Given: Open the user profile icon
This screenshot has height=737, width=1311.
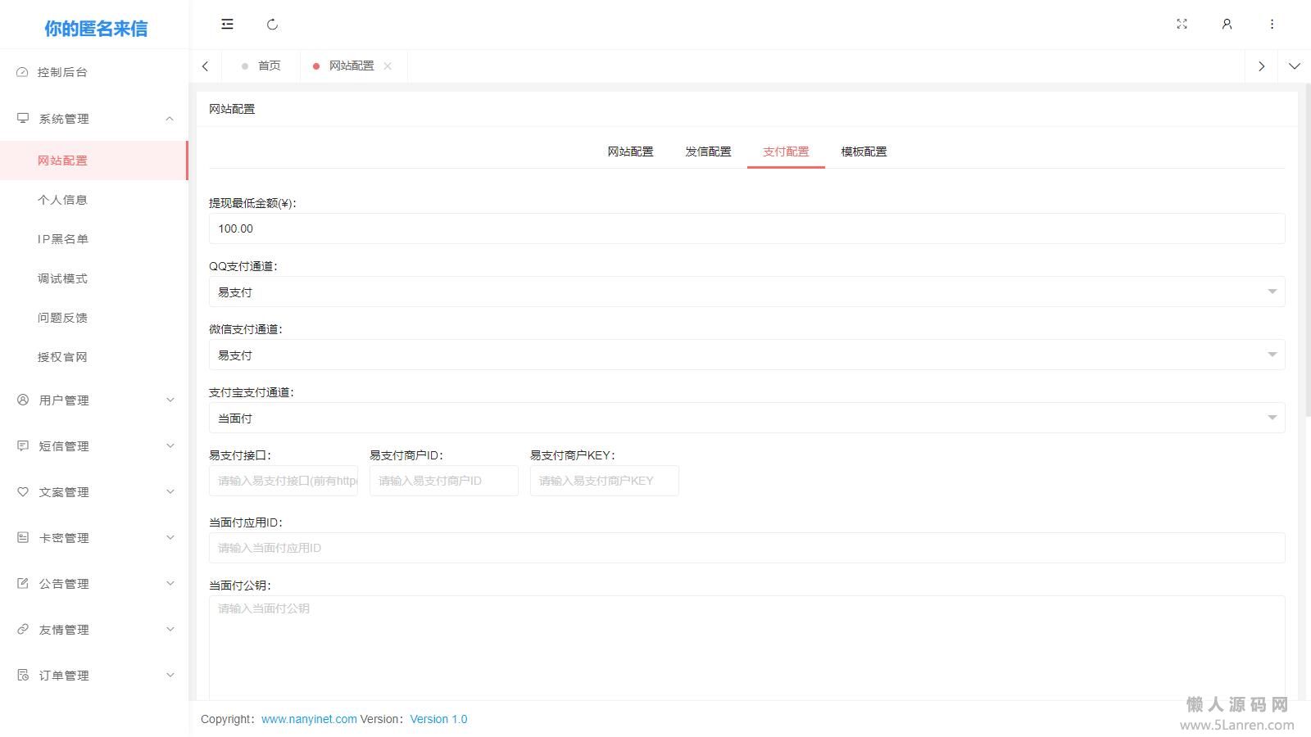Looking at the screenshot, I should click(x=1227, y=25).
